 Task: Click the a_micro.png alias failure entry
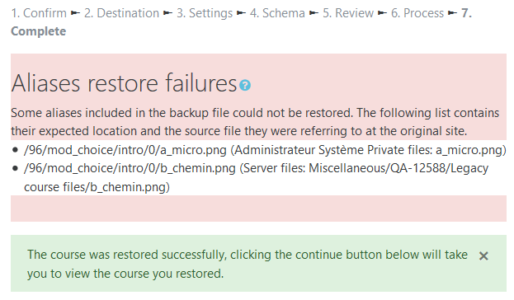[x=265, y=150]
